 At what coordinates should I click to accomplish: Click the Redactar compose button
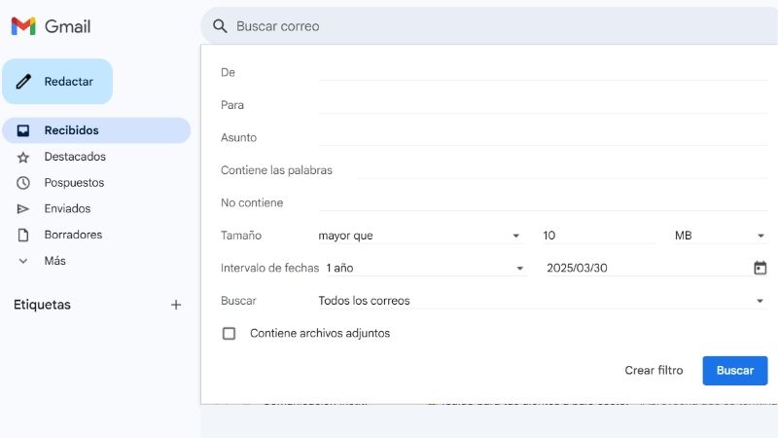57,82
